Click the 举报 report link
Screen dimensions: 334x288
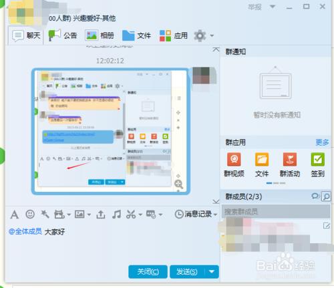point(255,7)
